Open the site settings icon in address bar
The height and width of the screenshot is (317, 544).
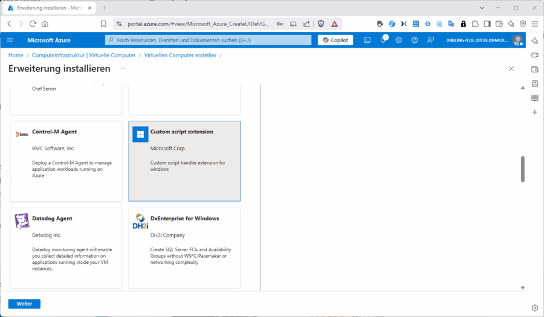point(119,24)
